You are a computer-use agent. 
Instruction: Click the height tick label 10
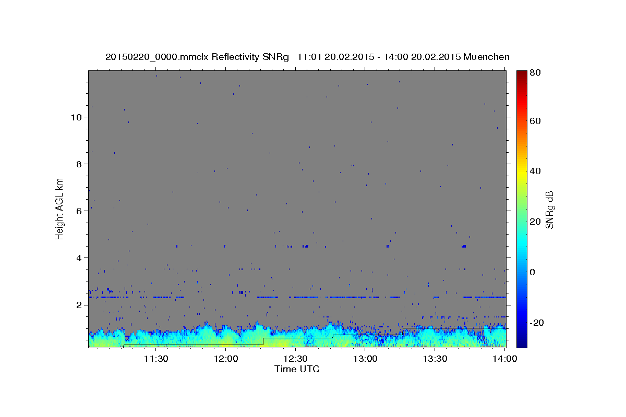(x=76, y=117)
